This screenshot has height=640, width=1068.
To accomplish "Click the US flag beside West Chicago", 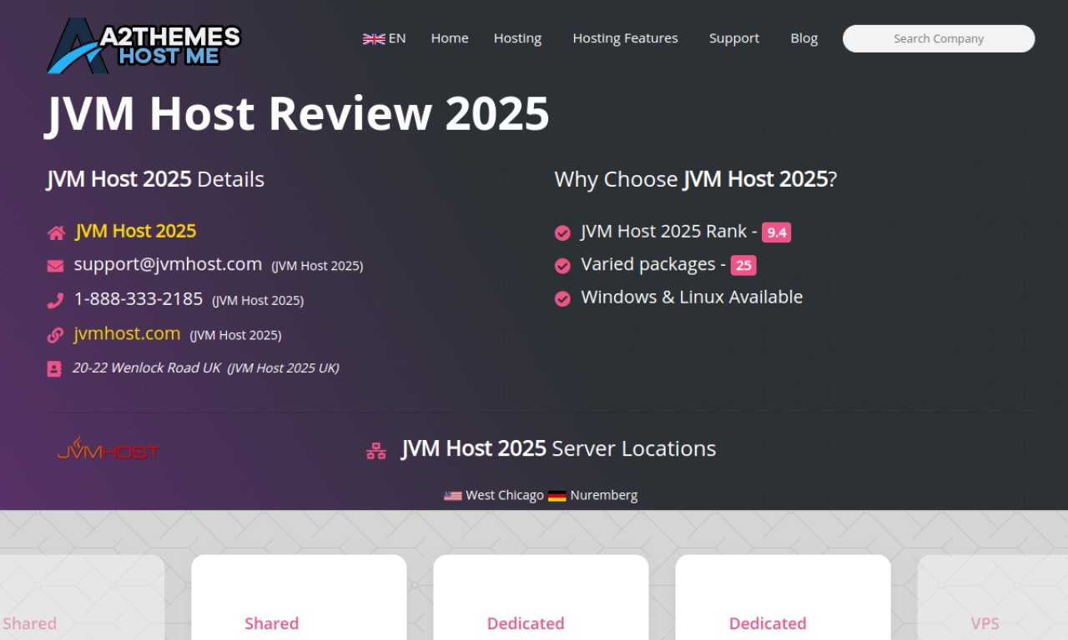I will (453, 496).
